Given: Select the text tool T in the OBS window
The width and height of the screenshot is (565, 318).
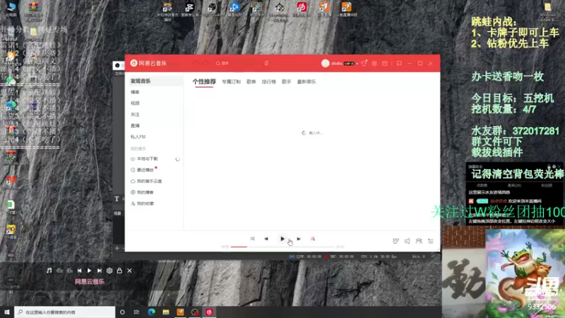Looking at the screenshot, I should click(117, 199).
